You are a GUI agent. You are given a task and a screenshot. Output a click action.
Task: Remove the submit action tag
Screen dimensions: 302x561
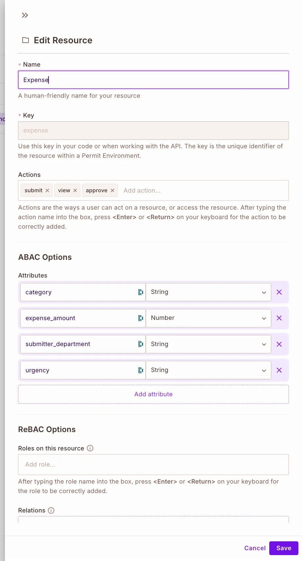point(47,190)
